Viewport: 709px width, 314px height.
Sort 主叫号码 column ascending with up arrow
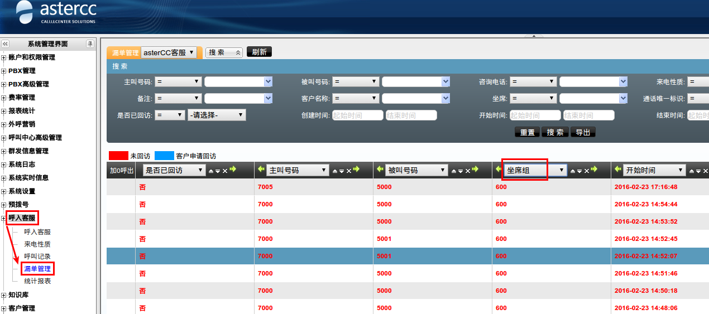coord(335,171)
